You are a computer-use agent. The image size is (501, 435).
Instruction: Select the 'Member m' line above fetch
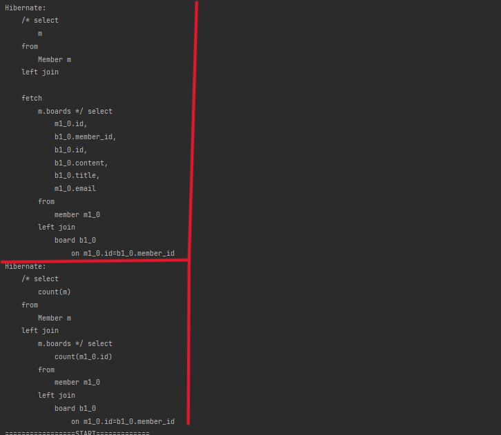coord(55,59)
